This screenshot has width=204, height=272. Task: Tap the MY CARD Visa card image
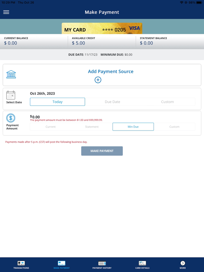pos(102,29)
